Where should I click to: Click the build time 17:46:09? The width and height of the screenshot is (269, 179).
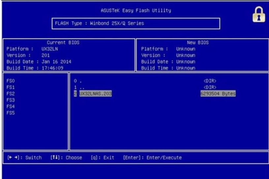click(x=52, y=68)
